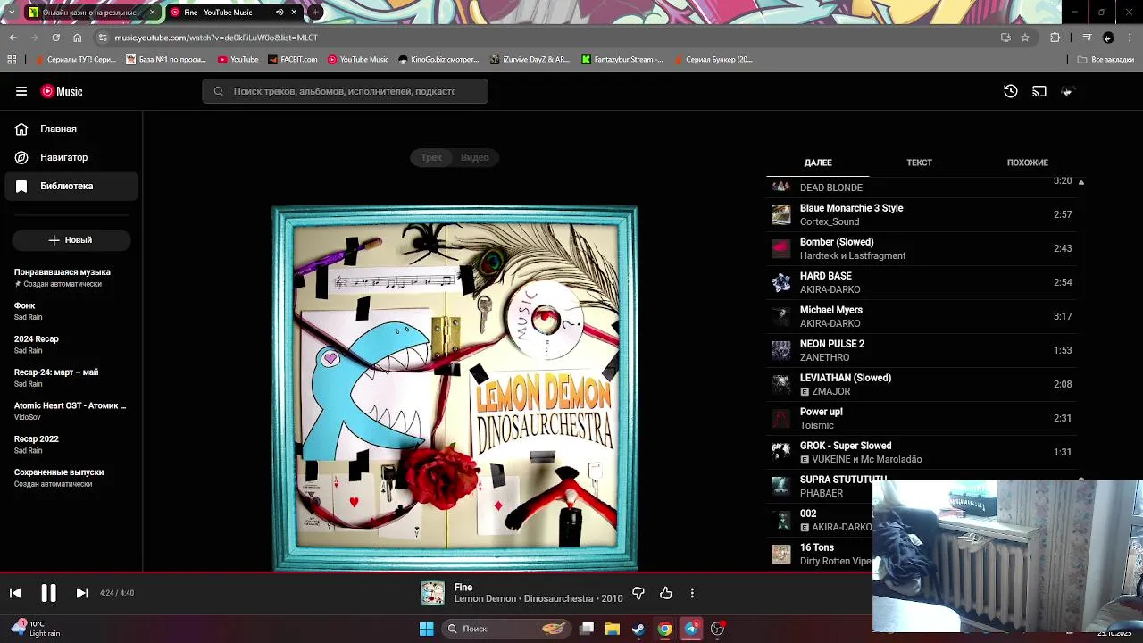Click the YouTube Music logo

point(62,91)
